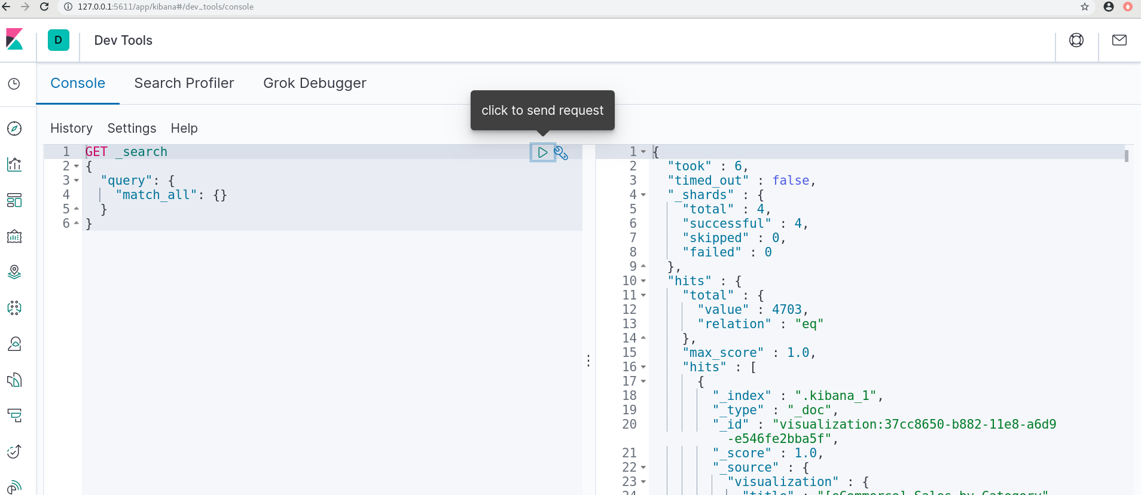1141x495 pixels.
Task: Open the newsfeed mail icon
Action: pos(1119,40)
